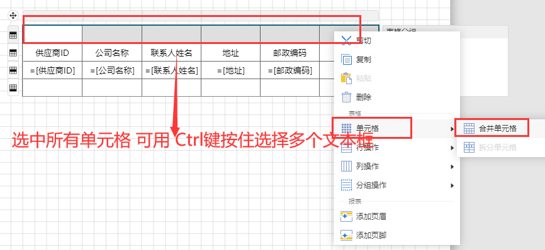Select the first row handle icon
Image resolution: width=545 pixels, height=250 pixels.
[13, 35]
